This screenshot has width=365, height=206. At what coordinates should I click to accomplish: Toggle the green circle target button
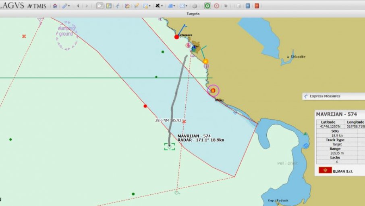pyautogui.click(x=207, y=6)
